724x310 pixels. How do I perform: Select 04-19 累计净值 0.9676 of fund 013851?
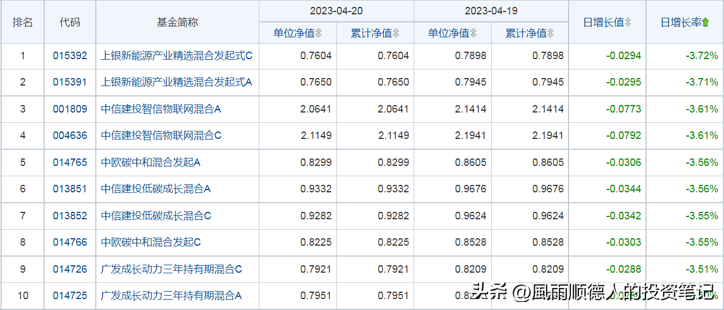pos(548,189)
